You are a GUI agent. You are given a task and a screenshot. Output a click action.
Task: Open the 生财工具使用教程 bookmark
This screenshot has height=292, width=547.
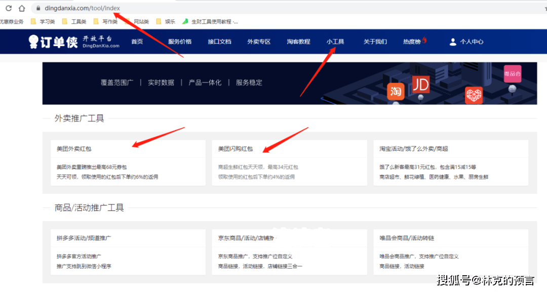(210, 22)
